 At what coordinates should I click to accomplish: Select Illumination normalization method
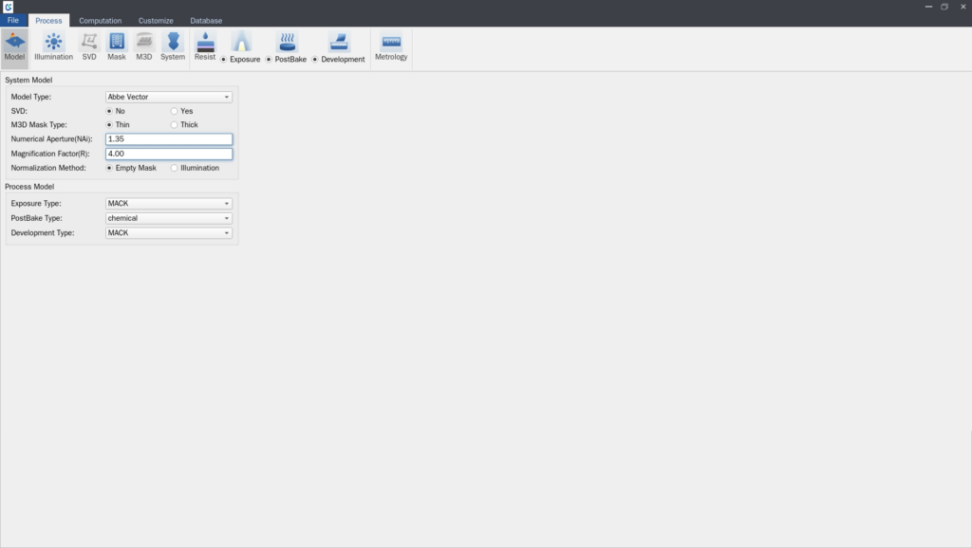click(175, 168)
